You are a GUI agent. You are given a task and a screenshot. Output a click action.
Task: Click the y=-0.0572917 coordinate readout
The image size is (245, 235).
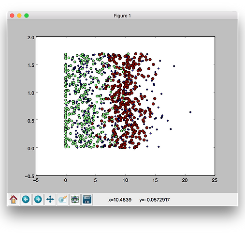(155, 200)
